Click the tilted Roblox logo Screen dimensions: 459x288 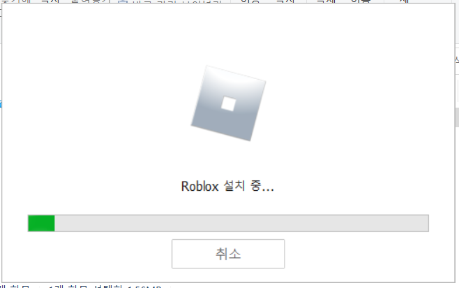(228, 103)
